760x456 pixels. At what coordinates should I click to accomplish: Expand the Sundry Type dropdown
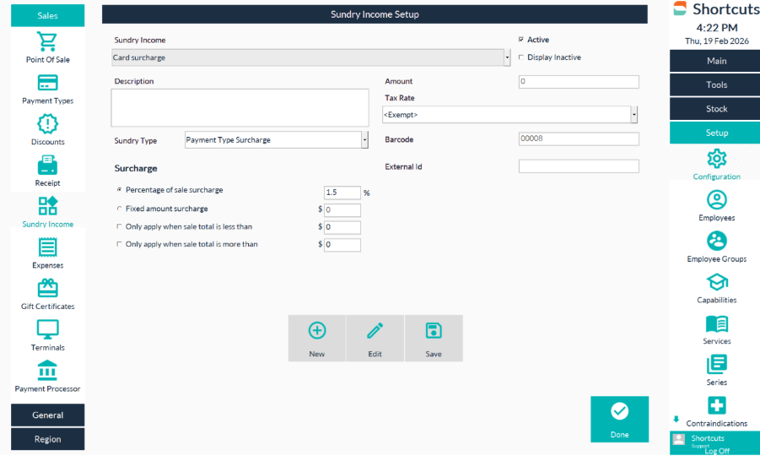point(364,140)
